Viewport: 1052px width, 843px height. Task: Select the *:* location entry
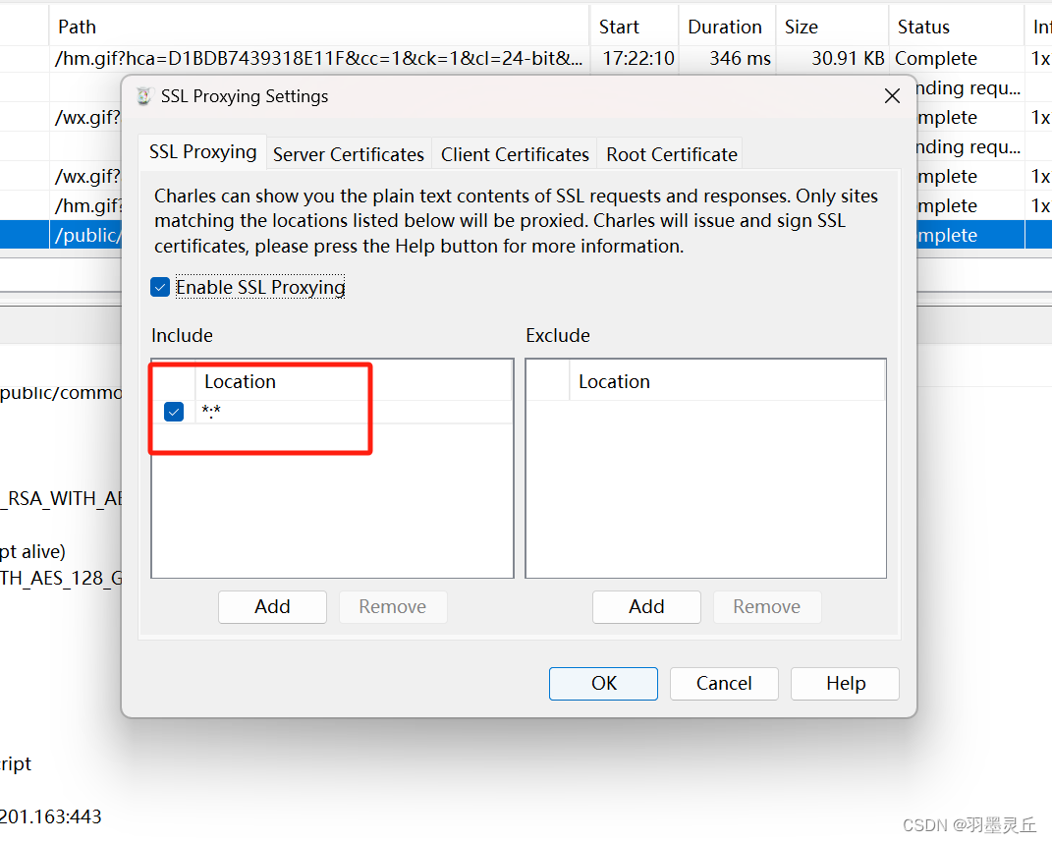click(355, 412)
